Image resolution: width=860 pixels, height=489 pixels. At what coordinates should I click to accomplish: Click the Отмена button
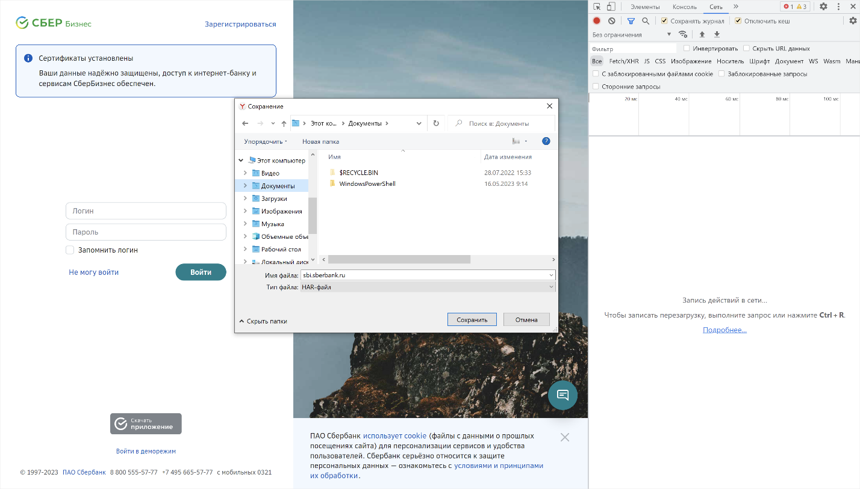point(526,319)
